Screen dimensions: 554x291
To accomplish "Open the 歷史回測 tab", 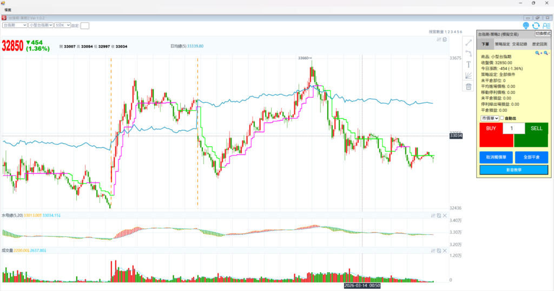I will click(539, 44).
